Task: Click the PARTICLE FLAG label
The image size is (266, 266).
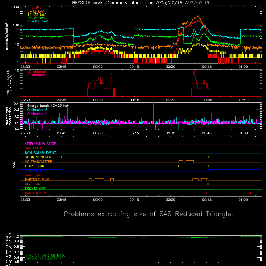Action: point(37,180)
